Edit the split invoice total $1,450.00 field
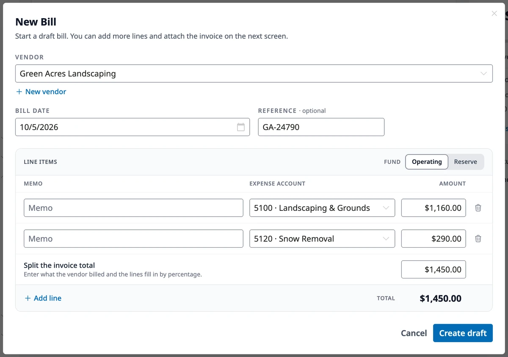 (433, 270)
